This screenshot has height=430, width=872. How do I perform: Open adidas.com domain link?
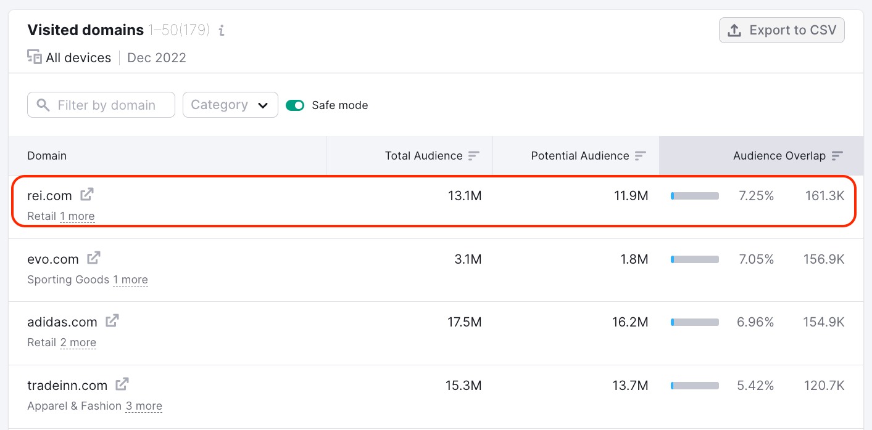pos(62,322)
